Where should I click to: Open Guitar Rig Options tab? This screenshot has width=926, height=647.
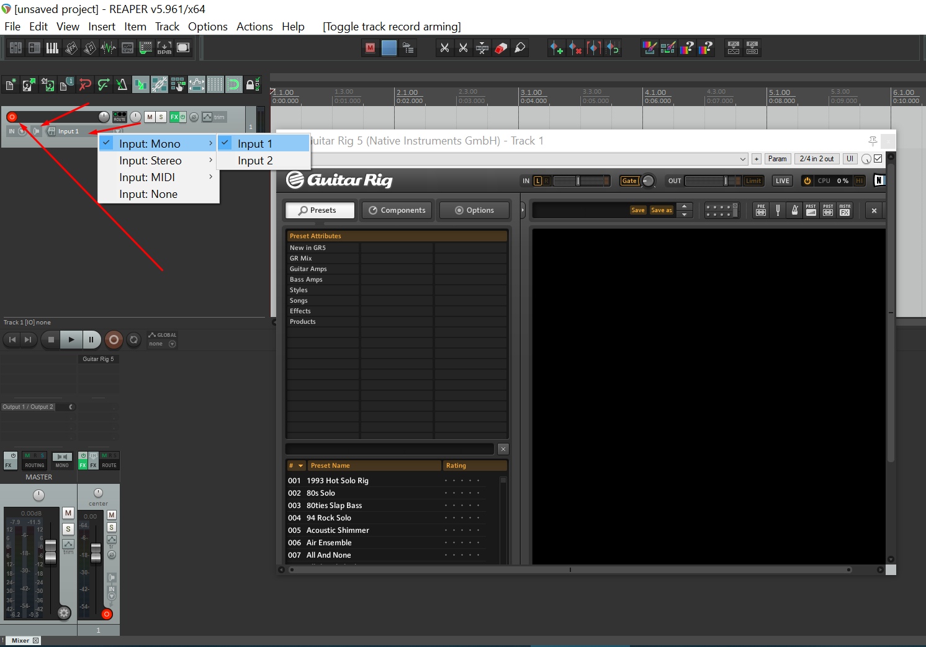[474, 210]
